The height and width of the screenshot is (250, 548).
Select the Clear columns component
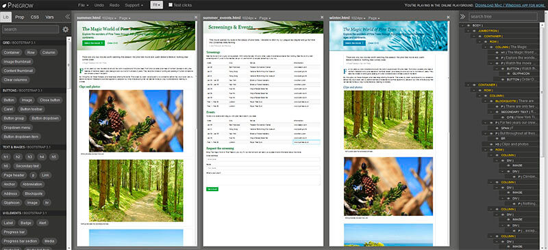coord(15,80)
